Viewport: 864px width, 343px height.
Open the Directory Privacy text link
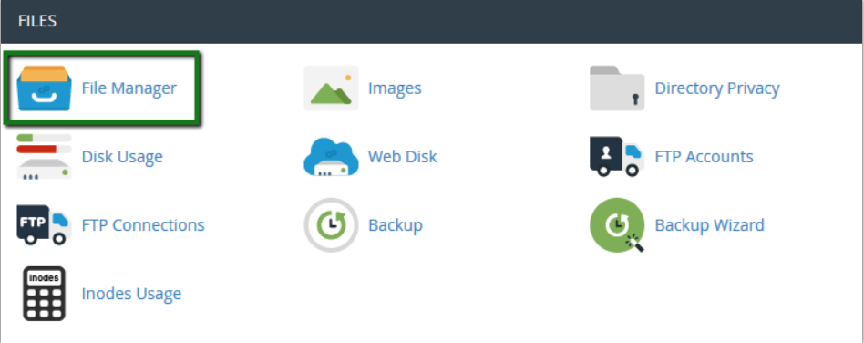717,88
